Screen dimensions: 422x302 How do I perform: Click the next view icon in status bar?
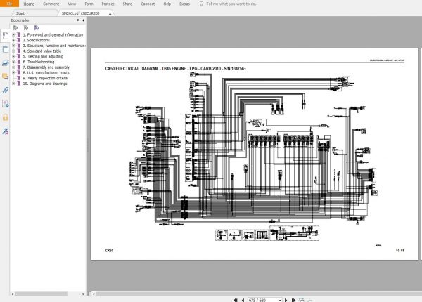click(x=309, y=300)
